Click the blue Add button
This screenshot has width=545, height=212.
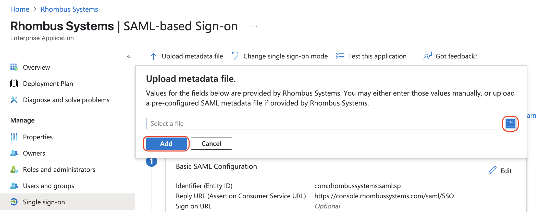(166, 144)
